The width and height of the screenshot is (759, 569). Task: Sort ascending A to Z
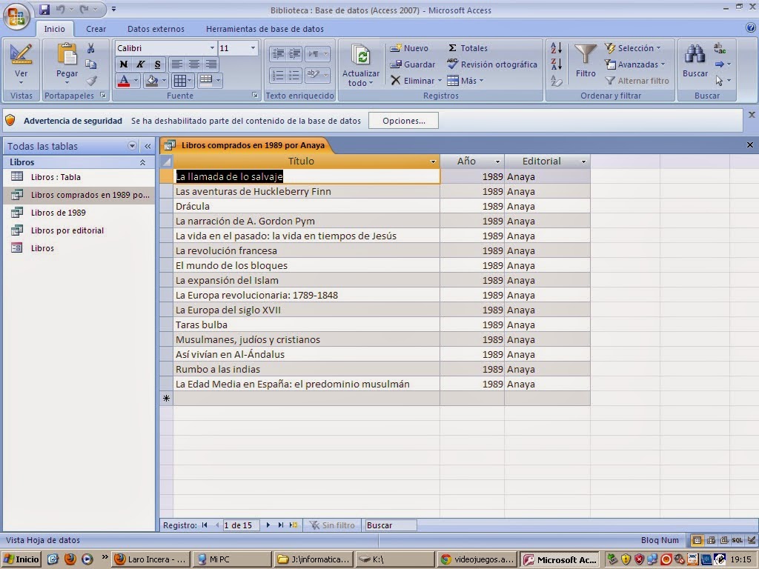(x=556, y=48)
